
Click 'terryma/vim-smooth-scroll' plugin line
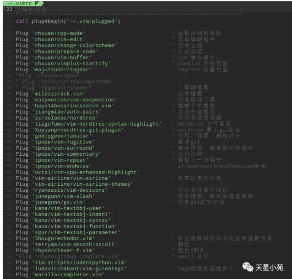pyautogui.click(x=66, y=244)
